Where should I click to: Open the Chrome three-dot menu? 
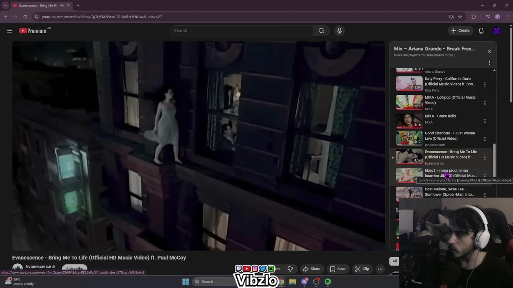(507, 17)
